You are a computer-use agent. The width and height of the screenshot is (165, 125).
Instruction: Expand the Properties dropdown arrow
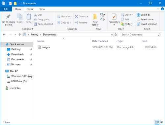[114, 25]
